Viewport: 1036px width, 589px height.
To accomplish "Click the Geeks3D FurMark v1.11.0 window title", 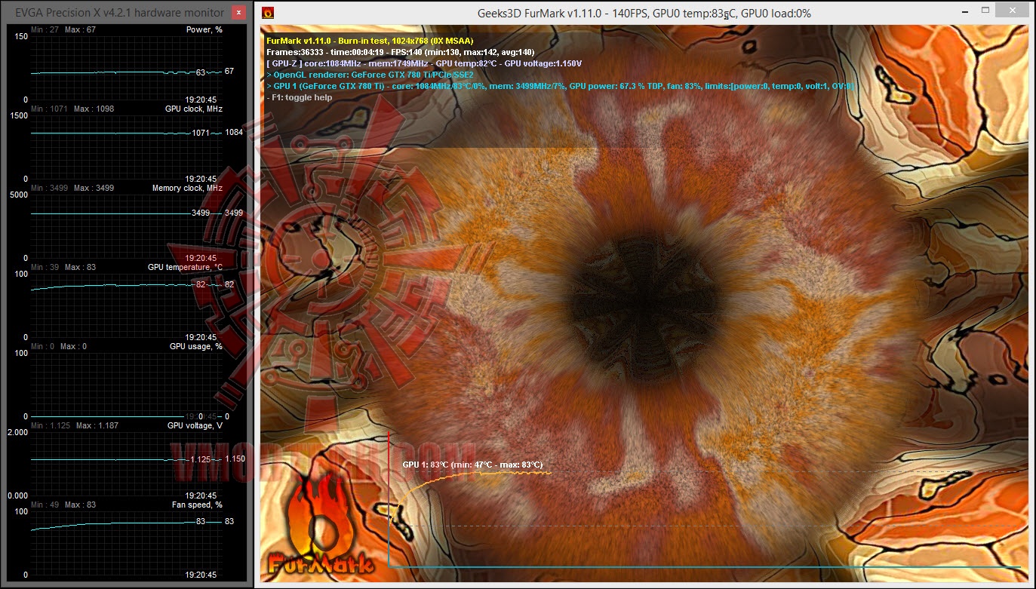I will [644, 13].
